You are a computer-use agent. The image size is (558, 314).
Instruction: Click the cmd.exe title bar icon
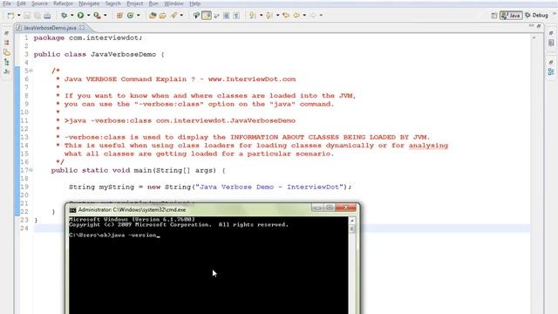[x=73, y=210]
